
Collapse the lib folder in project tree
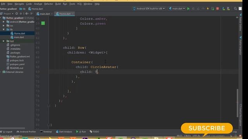(3, 29)
